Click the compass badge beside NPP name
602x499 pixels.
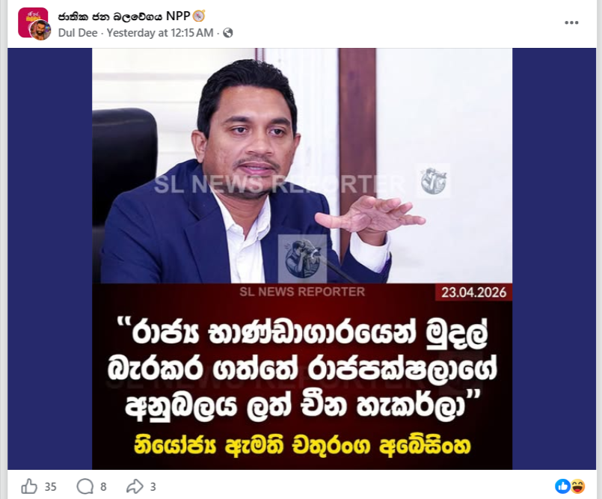click(x=199, y=16)
